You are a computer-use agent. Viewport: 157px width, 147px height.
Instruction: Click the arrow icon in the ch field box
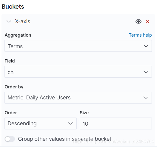146,72
